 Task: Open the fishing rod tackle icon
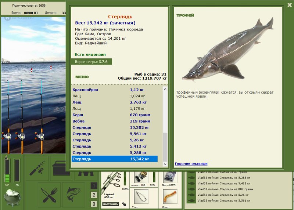37,168
